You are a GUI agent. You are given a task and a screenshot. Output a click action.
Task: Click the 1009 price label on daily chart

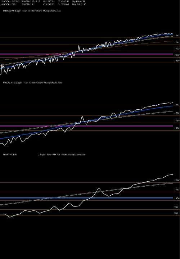click(x=177, y=61)
